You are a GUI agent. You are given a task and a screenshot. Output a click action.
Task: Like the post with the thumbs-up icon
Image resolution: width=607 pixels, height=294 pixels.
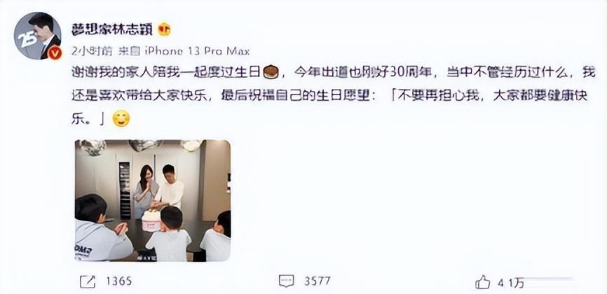pyautogui.click(x=482, y=282)
